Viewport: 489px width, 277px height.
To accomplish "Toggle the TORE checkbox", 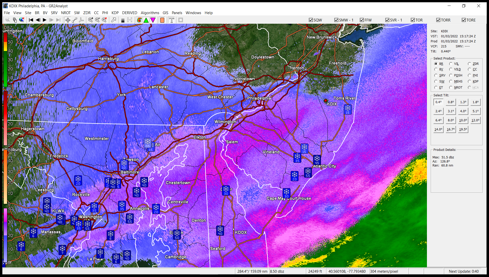I will coord(464,20).
